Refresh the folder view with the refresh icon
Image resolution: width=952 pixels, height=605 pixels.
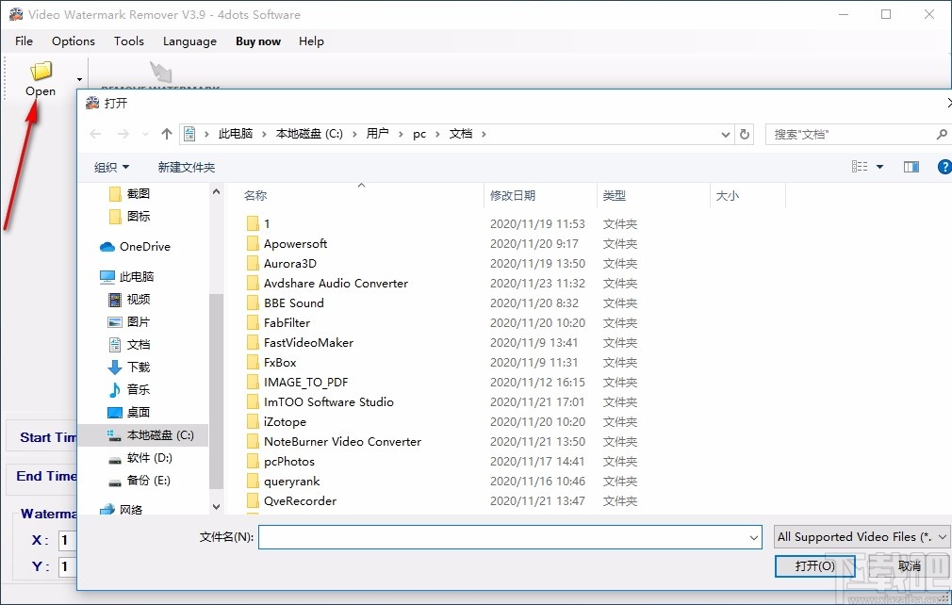[x=745, y=134]
